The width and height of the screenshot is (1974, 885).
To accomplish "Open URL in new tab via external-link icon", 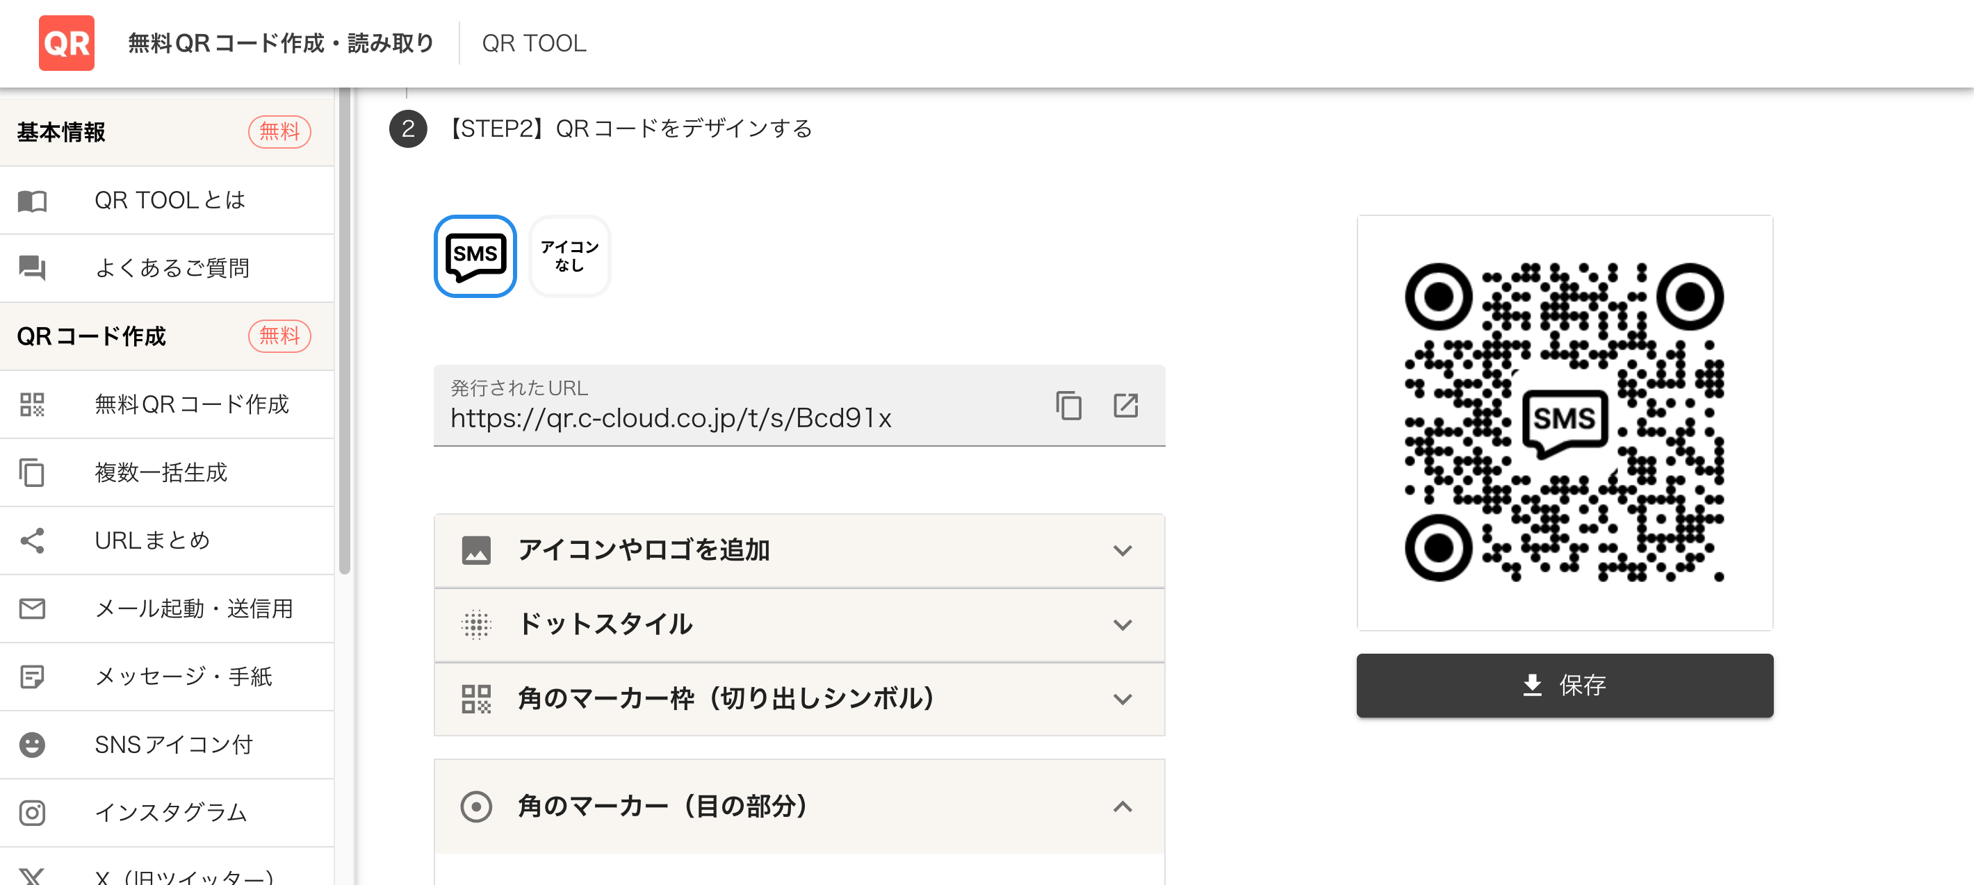I will point(1126,406).
